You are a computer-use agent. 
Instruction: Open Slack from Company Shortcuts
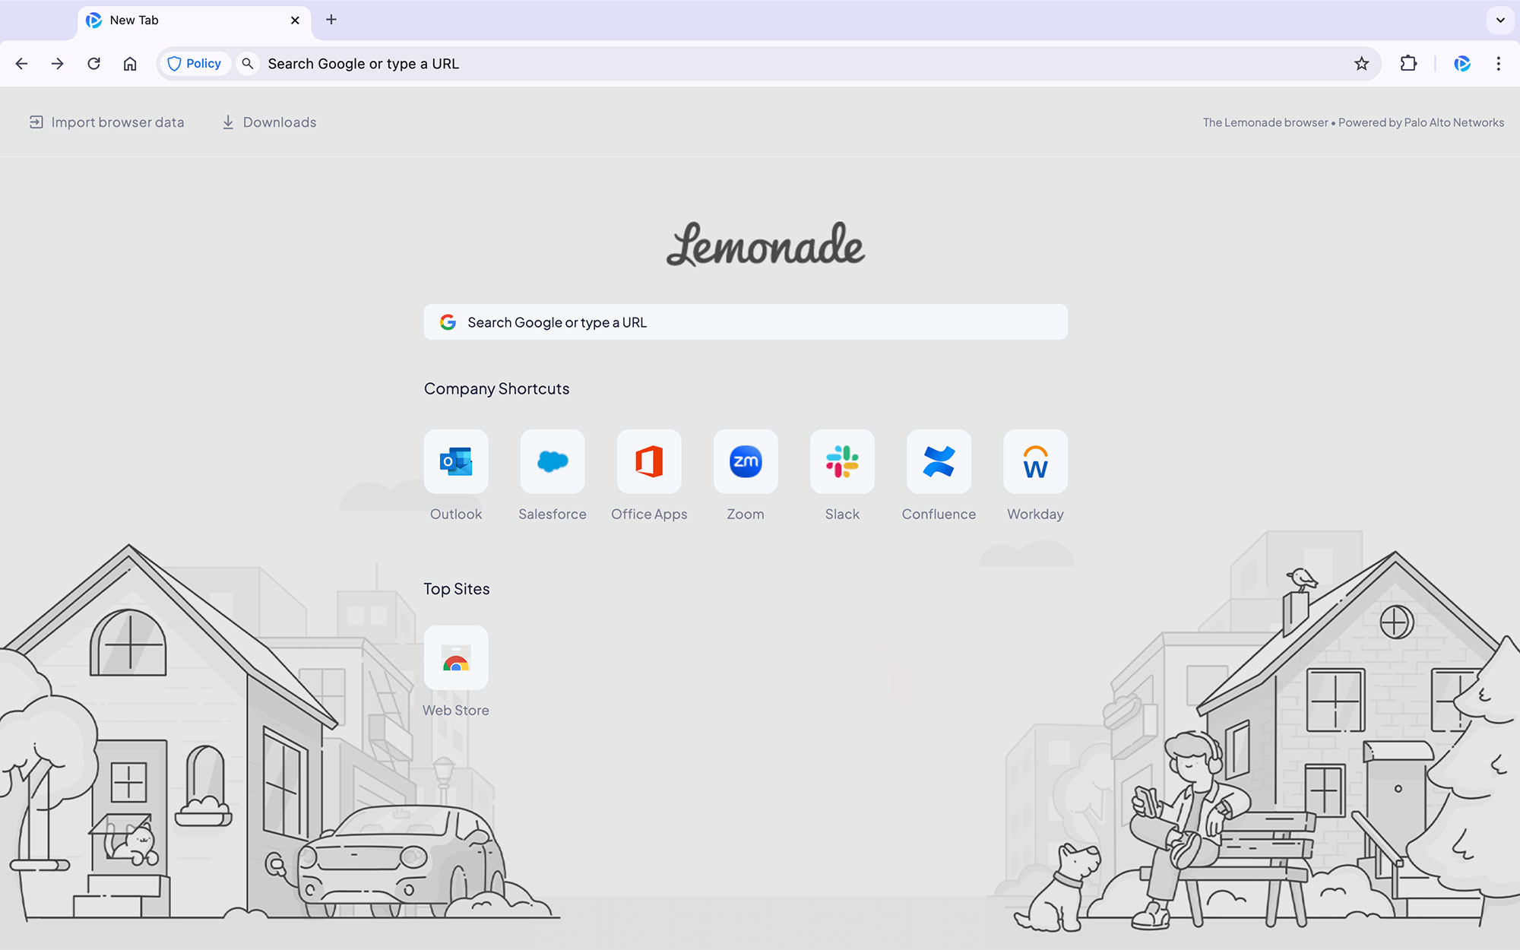pyautogui.click(x=841, y=461)
